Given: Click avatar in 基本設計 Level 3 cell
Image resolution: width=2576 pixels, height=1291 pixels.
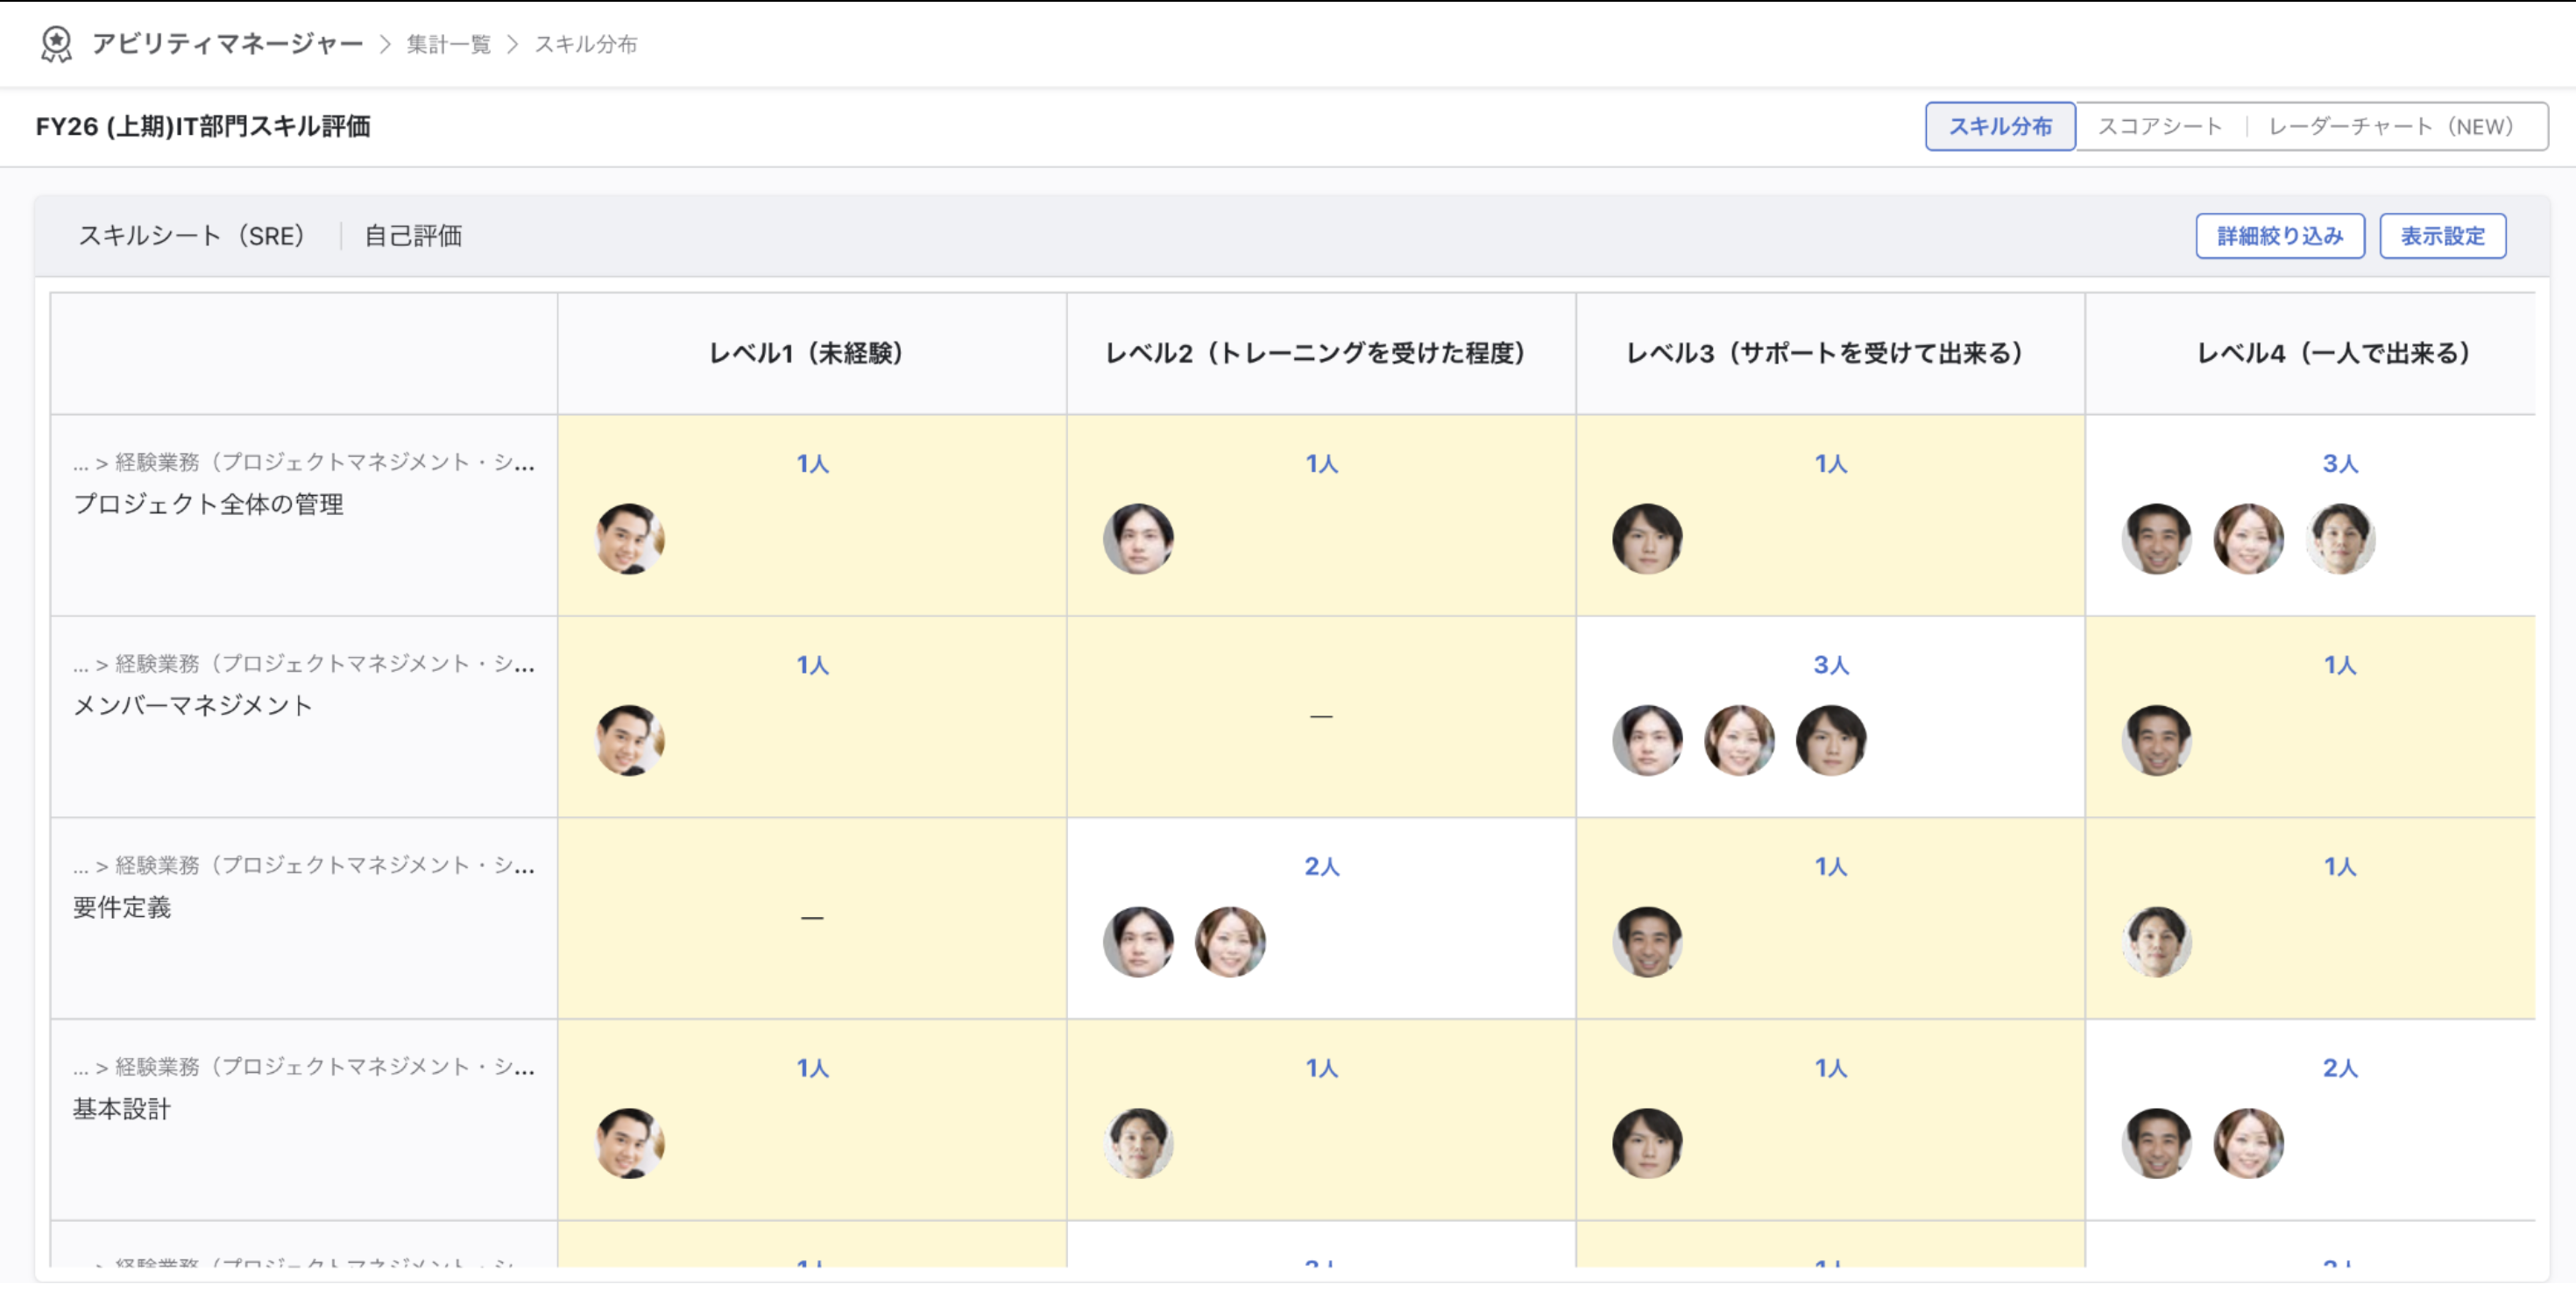Looking at the screenshot, I should click(1648, 1143).
